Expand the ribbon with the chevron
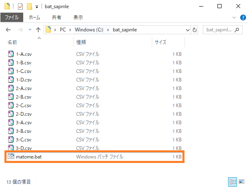248x187 pixels. tap(234, 18)
